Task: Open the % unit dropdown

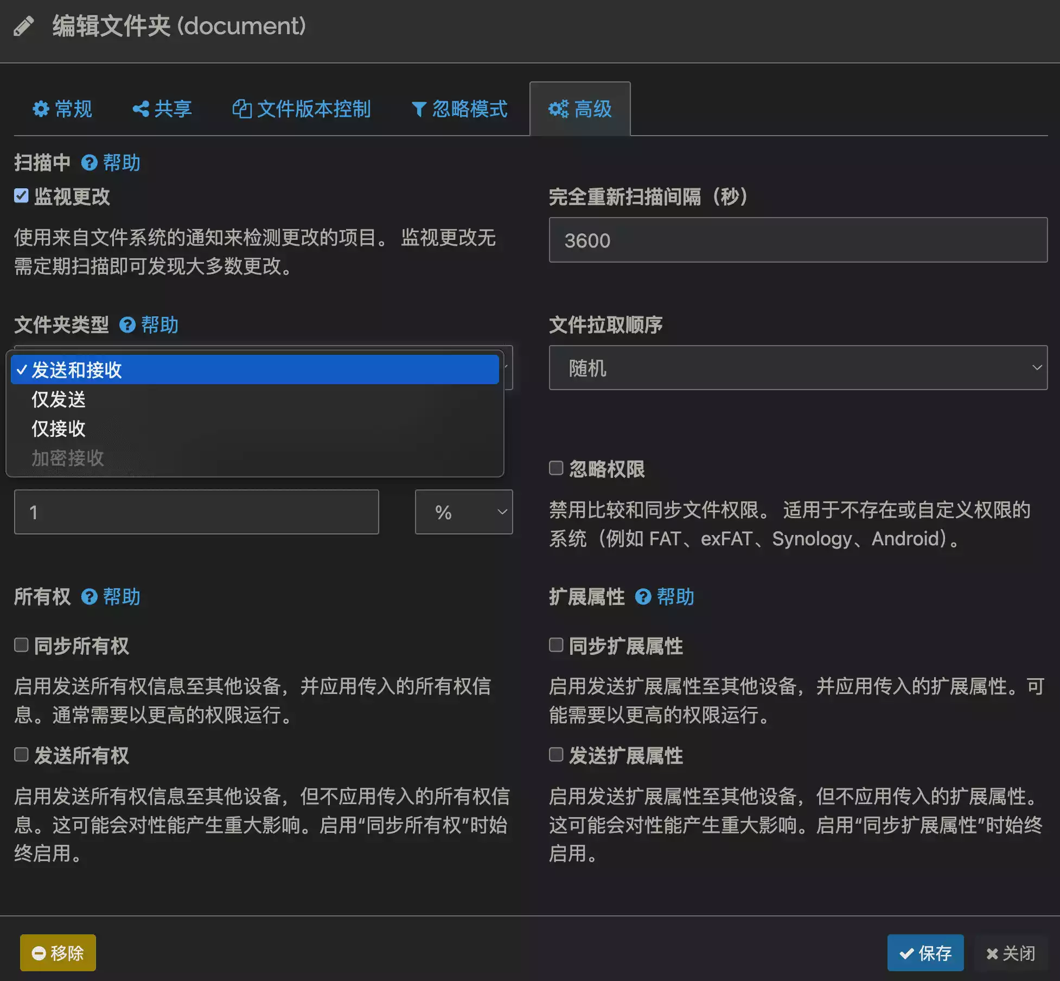Action: click(x=463, y=512)
